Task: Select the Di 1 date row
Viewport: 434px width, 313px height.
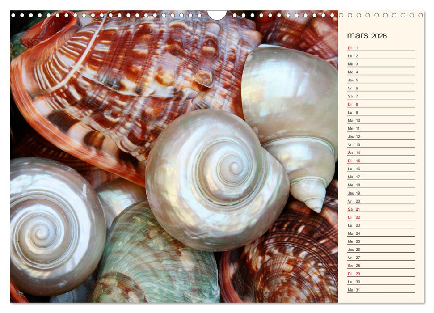Action: click(x=380, y=48)
